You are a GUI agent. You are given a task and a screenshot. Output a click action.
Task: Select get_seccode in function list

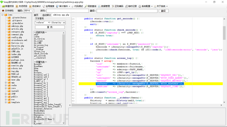(x=40, y=56)
